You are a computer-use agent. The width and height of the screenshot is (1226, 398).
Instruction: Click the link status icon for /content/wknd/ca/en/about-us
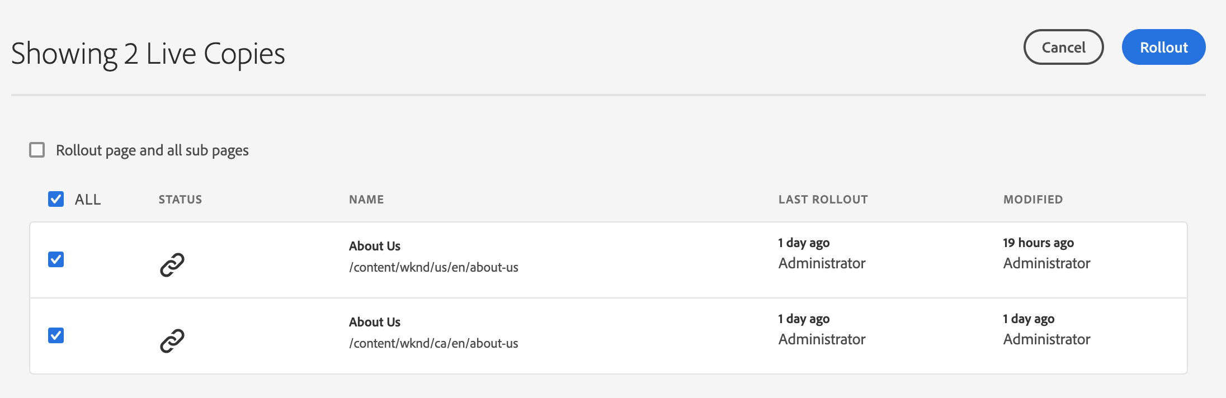[x=172, y=341]
